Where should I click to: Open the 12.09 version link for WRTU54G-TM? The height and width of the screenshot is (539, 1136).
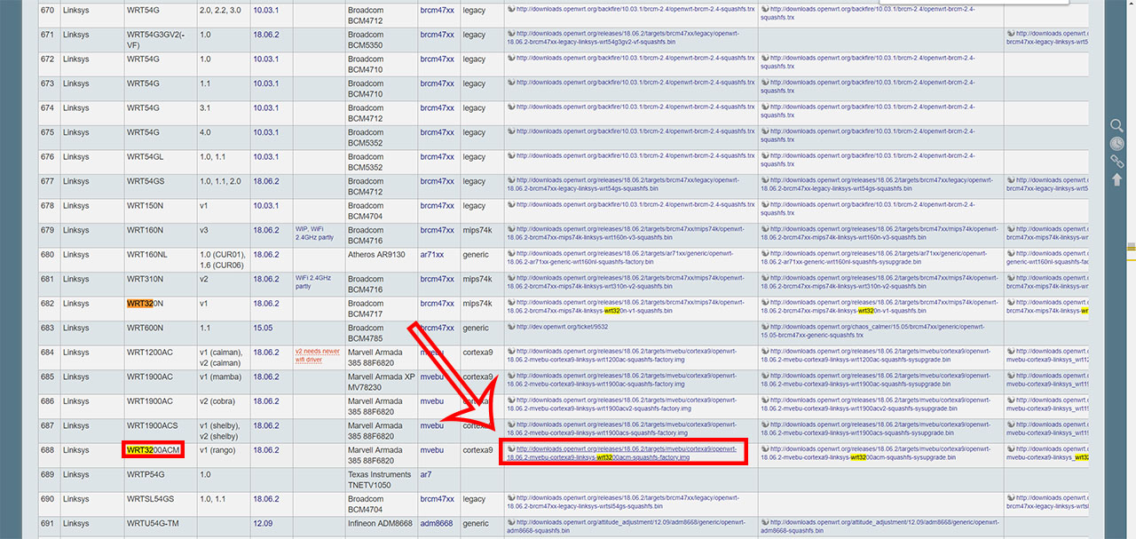pyautogui.click(x=263, y=524)
